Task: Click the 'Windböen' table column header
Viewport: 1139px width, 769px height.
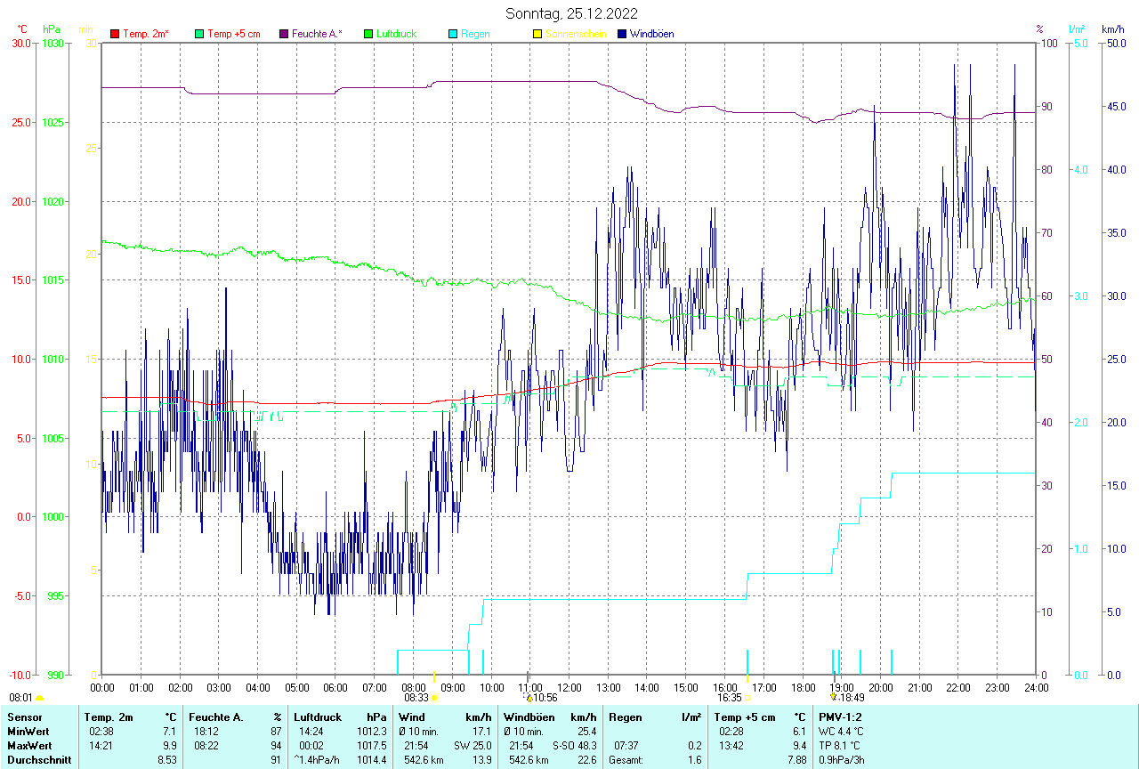Action: click(528, 716)
